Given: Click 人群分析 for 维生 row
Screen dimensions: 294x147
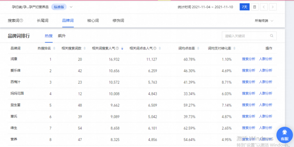Looking at the screenshot, I should pos(265,128).
